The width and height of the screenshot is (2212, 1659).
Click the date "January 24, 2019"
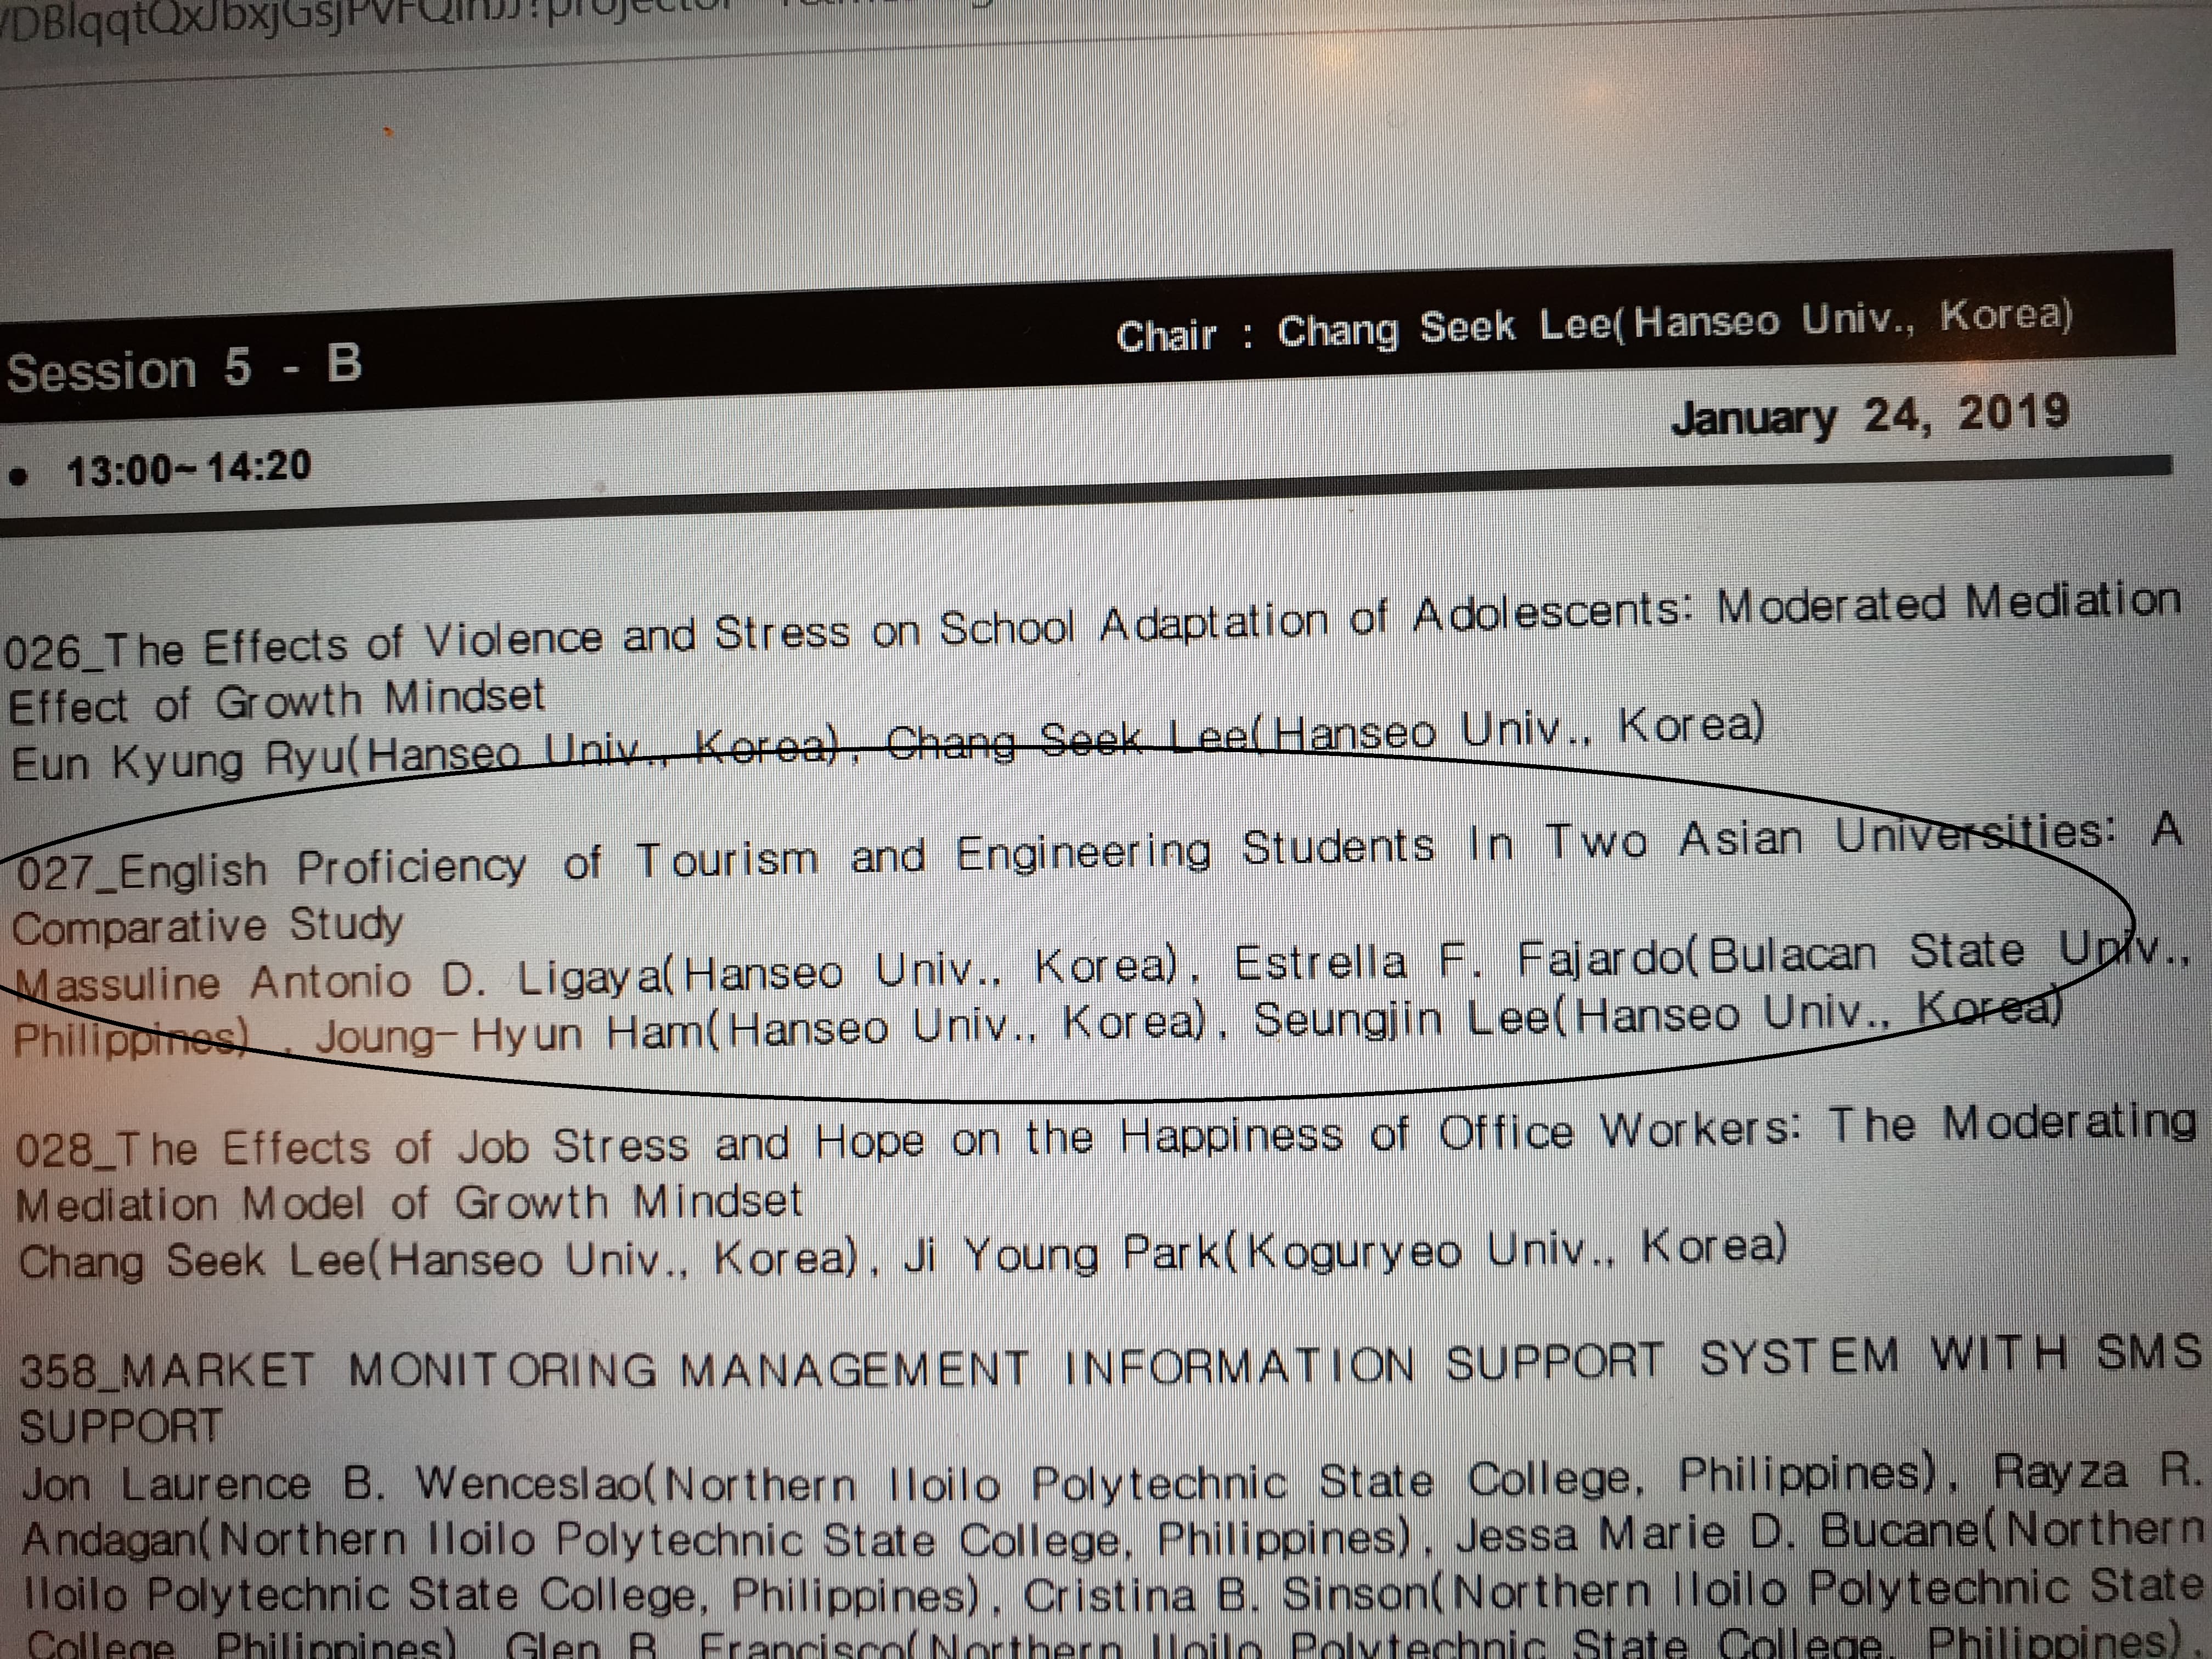[x=1870, y=416]
